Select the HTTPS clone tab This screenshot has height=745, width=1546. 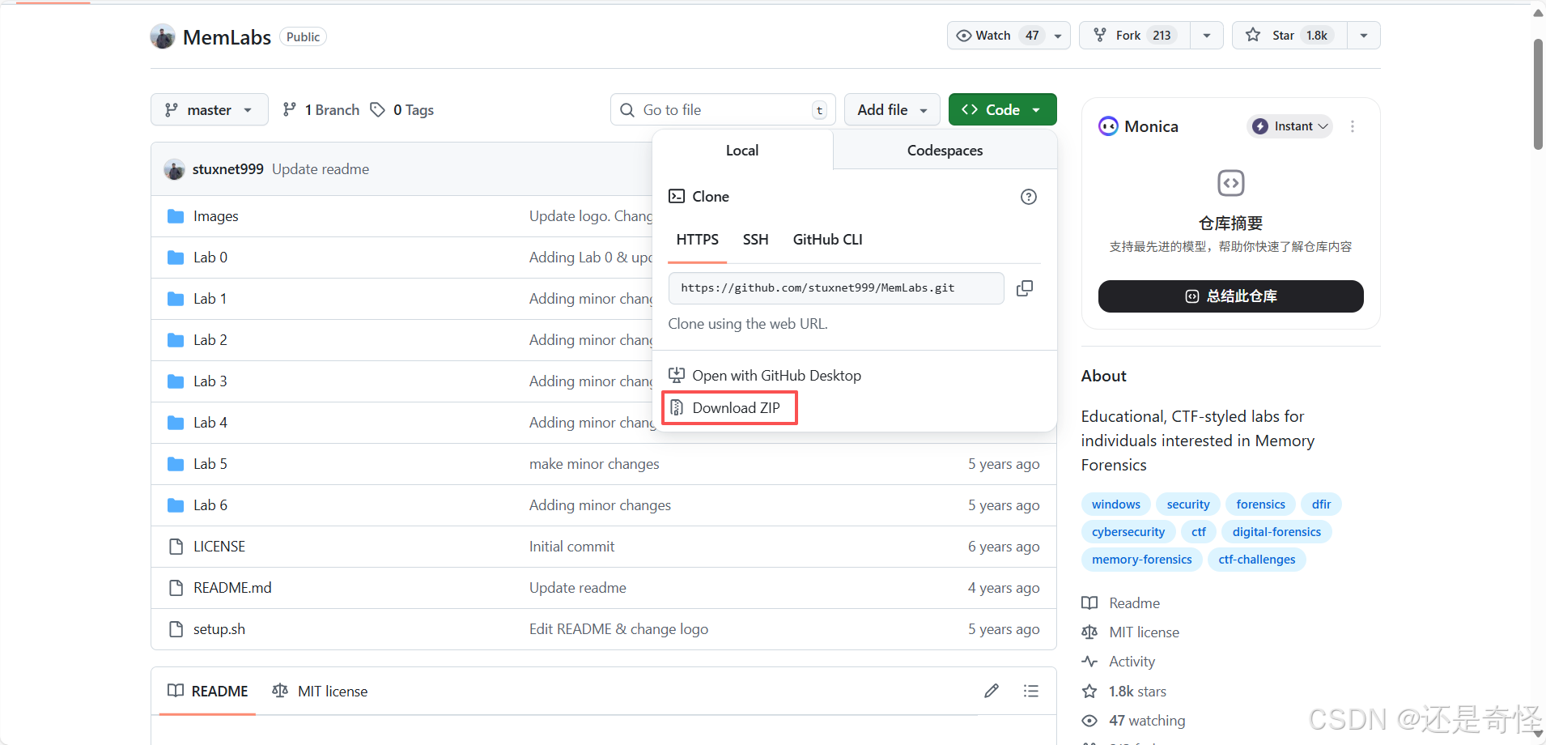[697, 240]
